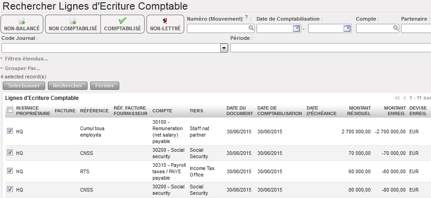Click in the Période input field

point(330,48)
